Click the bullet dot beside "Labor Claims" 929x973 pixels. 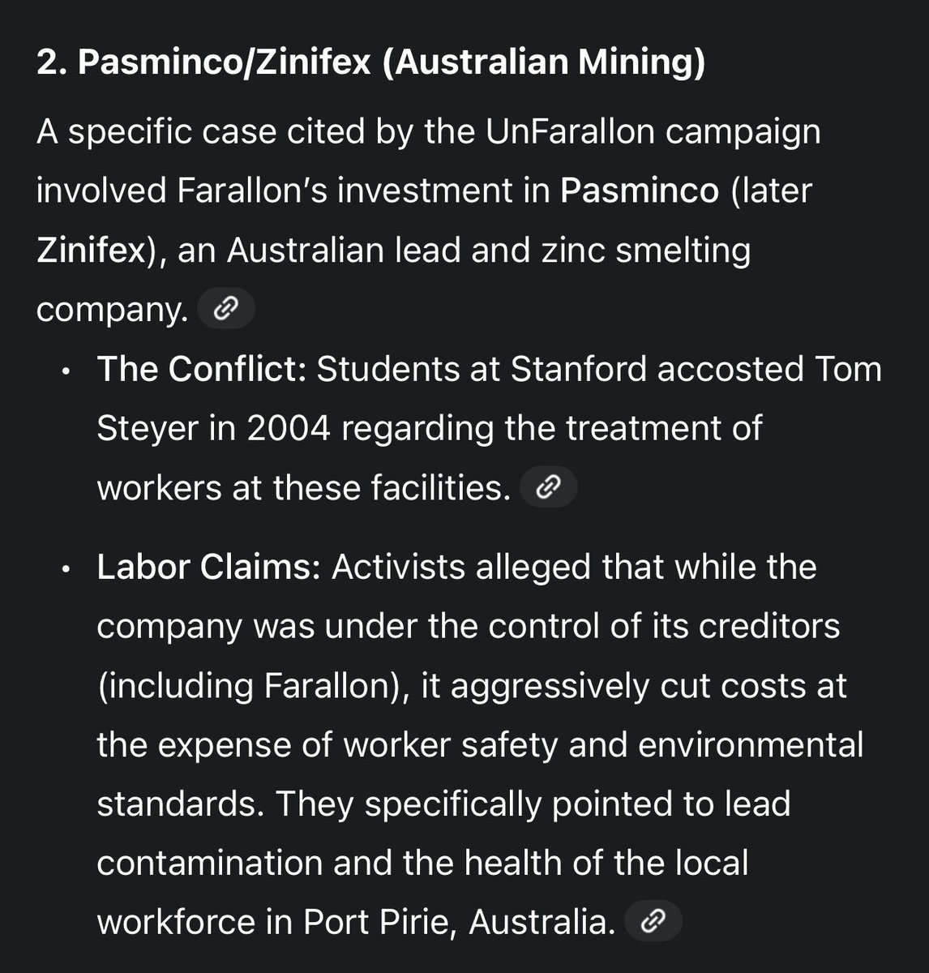67,570
